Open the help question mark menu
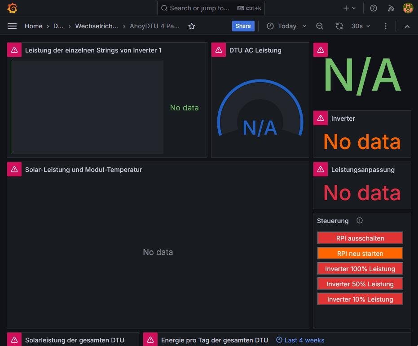Screen dimensions: 418x346 tap(374, 8)
